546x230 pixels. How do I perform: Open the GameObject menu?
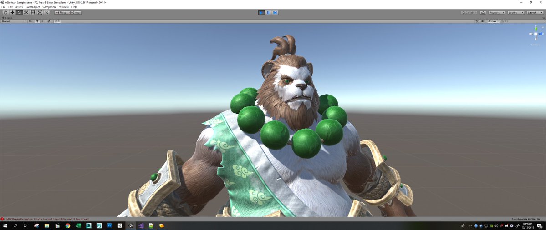point(32,7)
